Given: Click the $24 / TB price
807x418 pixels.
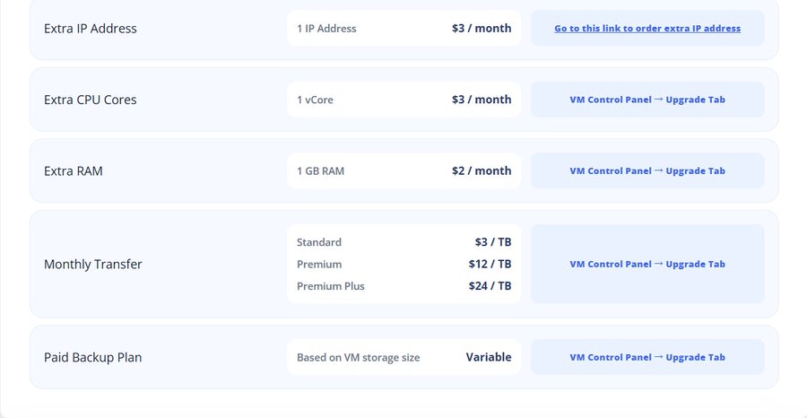Looking at the screenshot, I should tap(490, 286).
